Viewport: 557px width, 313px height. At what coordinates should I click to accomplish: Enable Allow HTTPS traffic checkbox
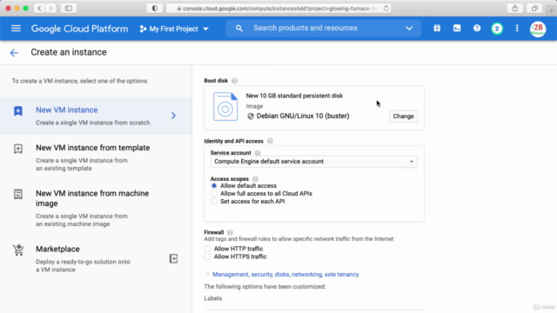tap(207, 256)
